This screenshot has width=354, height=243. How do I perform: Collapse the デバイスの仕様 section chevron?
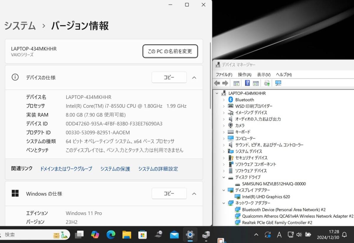point(194,78)
